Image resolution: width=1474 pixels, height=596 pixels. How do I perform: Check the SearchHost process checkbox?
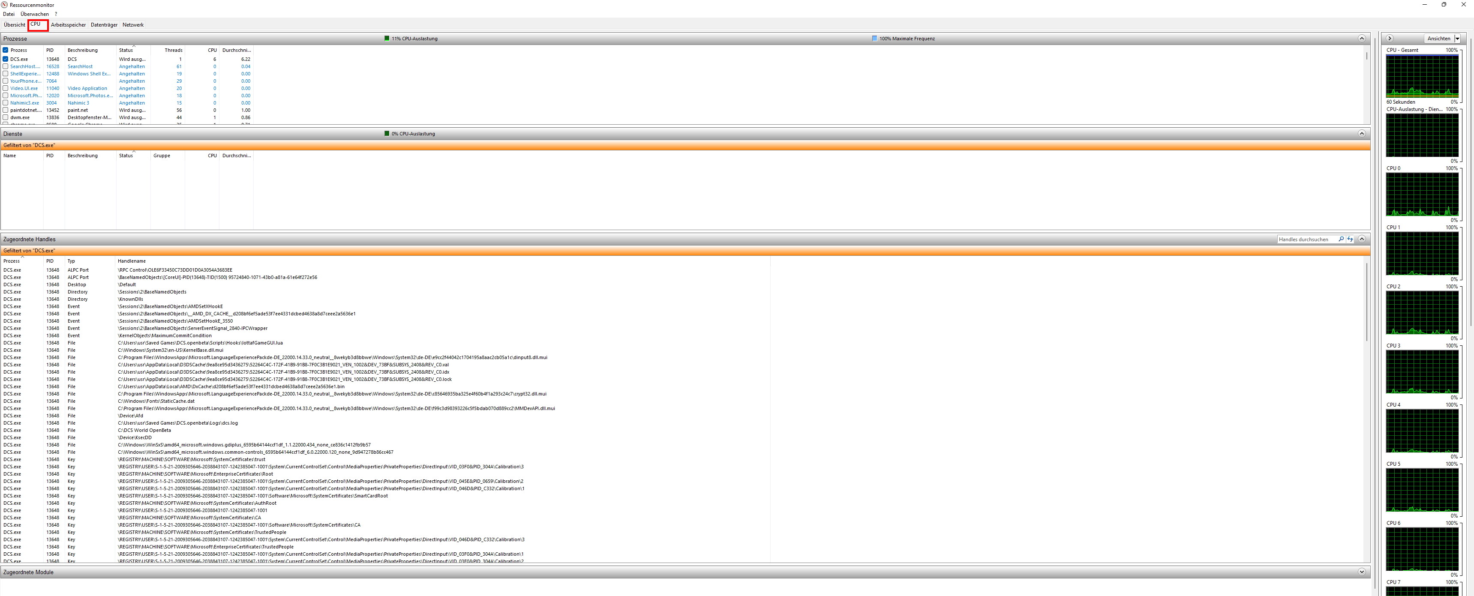pyautogui.click(x=6, y=66)
